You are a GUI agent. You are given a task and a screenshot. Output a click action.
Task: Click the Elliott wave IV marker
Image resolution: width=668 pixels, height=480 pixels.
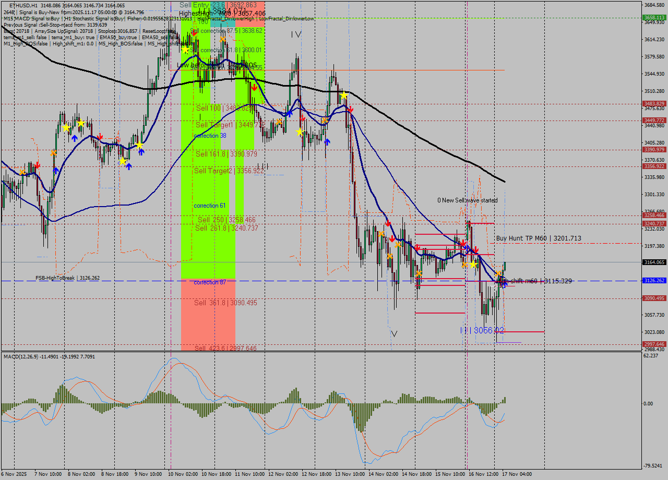296,34
